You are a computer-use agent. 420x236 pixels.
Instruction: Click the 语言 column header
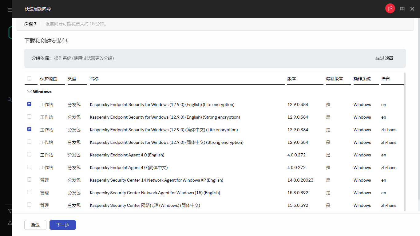click(x=385, y=79)
